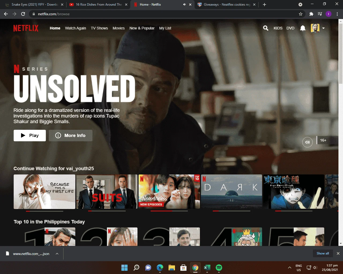
Task: Go forward in browser history
Action: point(14,14)
